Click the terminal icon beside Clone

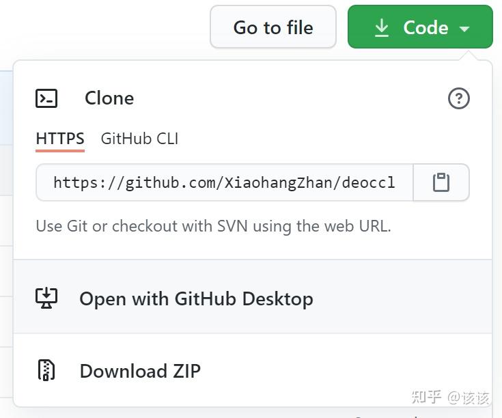click(x=46, y=98)
